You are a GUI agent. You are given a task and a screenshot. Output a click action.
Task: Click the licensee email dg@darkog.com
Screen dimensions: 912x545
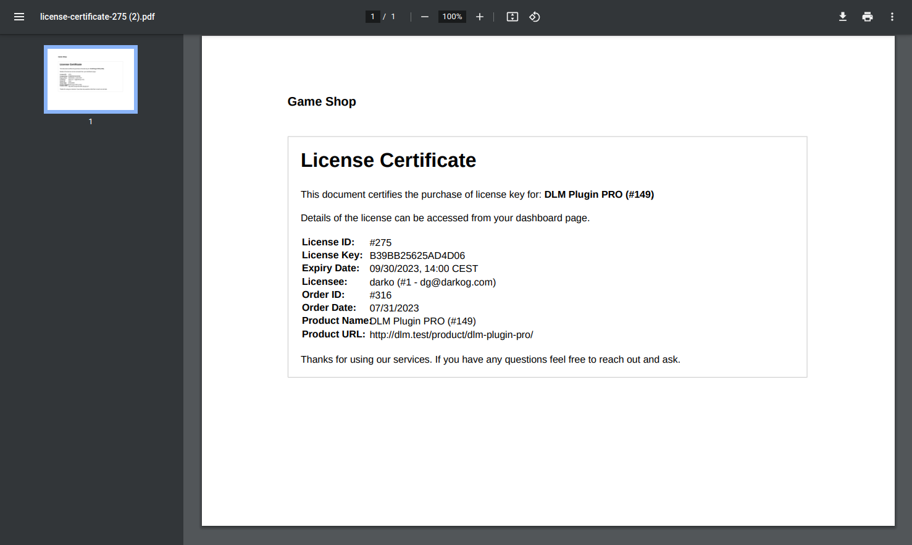coord(456,282)
